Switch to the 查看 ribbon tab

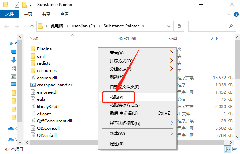tap(65, 14)
